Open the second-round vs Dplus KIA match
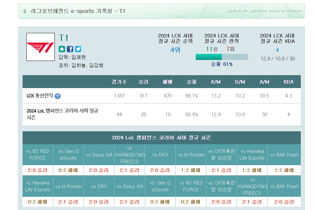The width and height of the screenshot is (315, 210). 130,186
